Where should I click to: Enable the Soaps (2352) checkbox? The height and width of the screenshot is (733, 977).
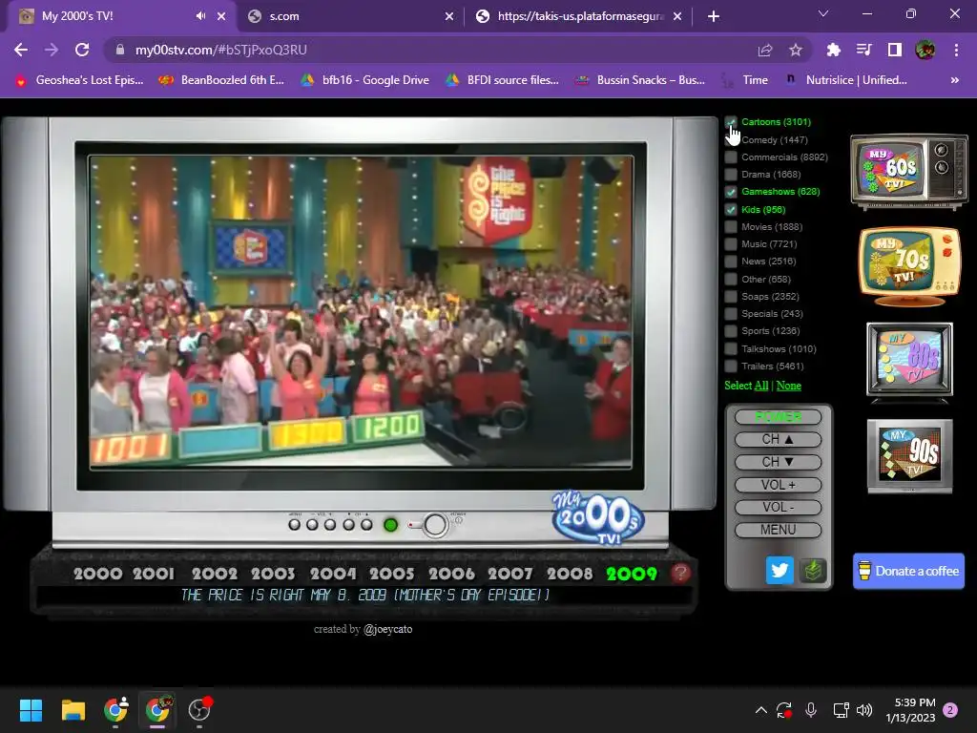tap(731, 297)
